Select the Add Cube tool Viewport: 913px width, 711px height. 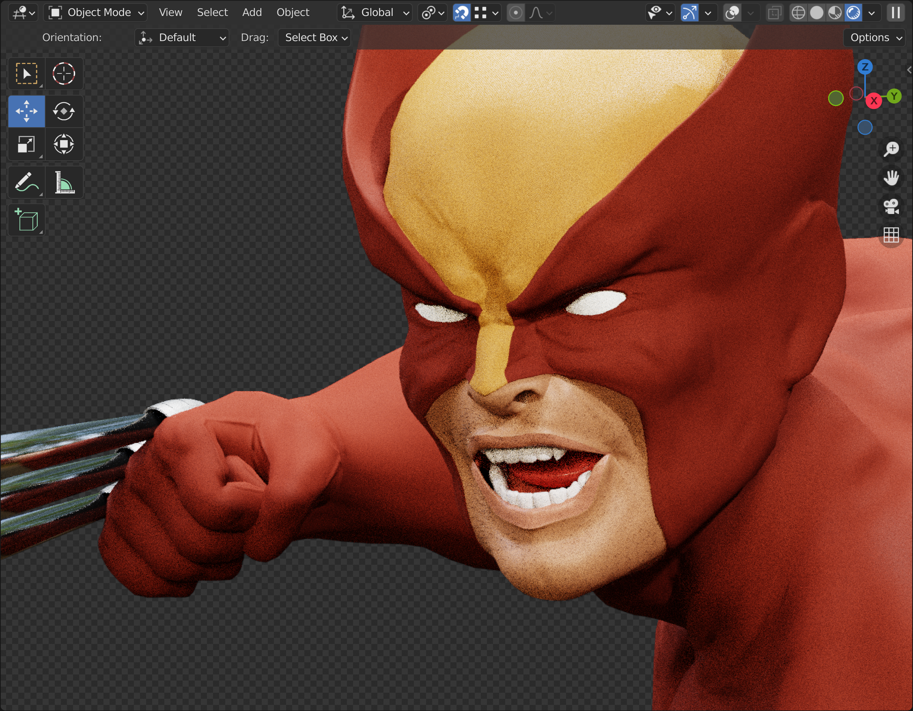pos(26,220)
